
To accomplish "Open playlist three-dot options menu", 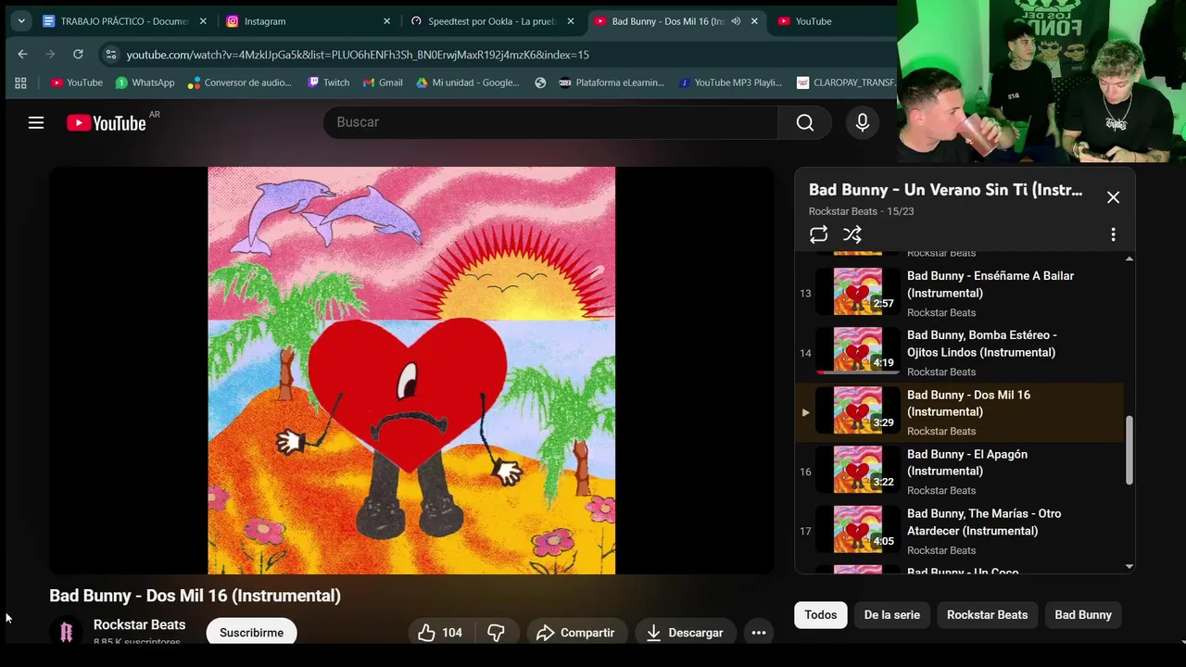I will (1113, 234).
